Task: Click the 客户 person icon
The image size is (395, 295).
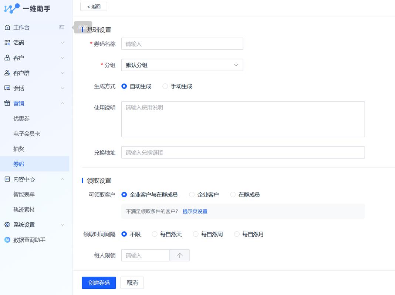Action: click(7, 58)
